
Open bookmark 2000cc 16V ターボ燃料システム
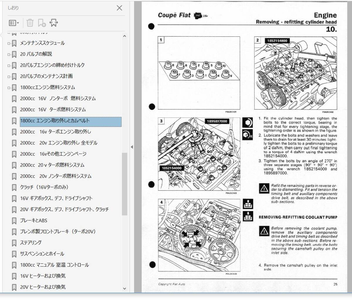(x=53, y=110)
